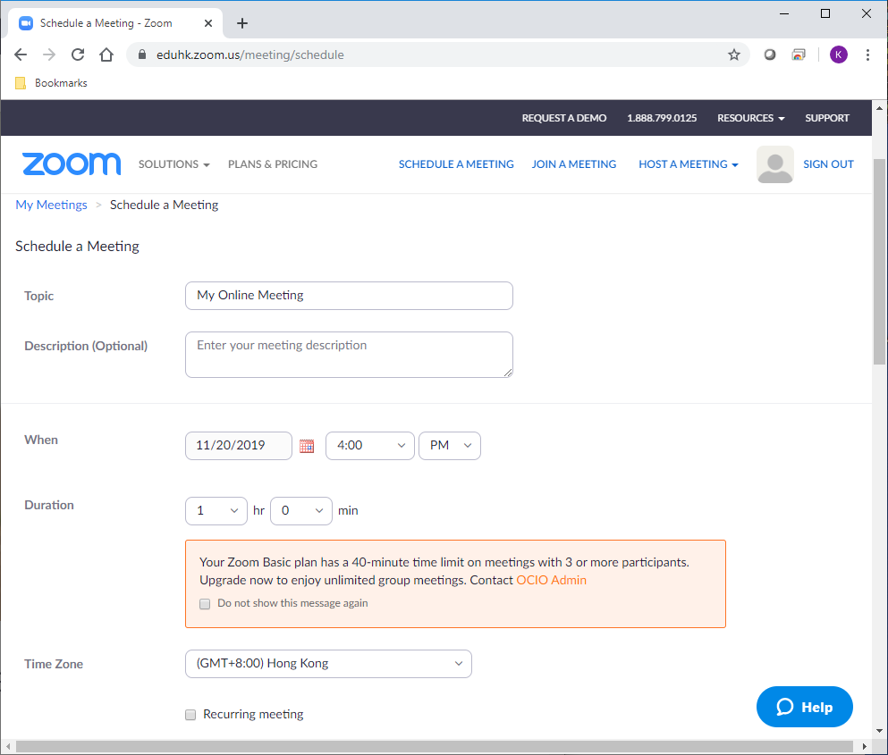Click the user profile picture placeholder

pyautogui.click(x=774, y=164)
